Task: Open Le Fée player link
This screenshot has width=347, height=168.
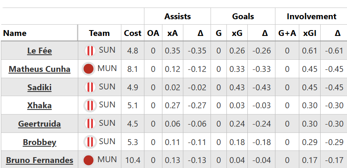Action: 40,51
